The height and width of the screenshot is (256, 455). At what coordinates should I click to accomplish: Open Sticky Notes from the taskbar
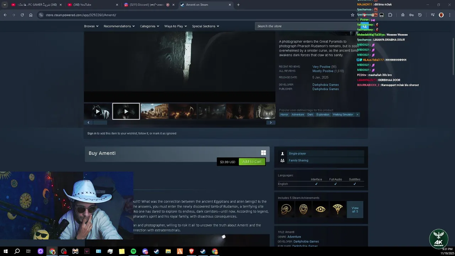pos(122,251)
